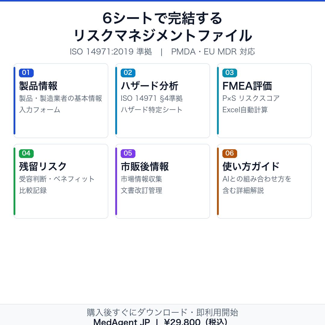Click the 02 badge above ハザード分析
This screenshot has height=325, width=325.
128,73
